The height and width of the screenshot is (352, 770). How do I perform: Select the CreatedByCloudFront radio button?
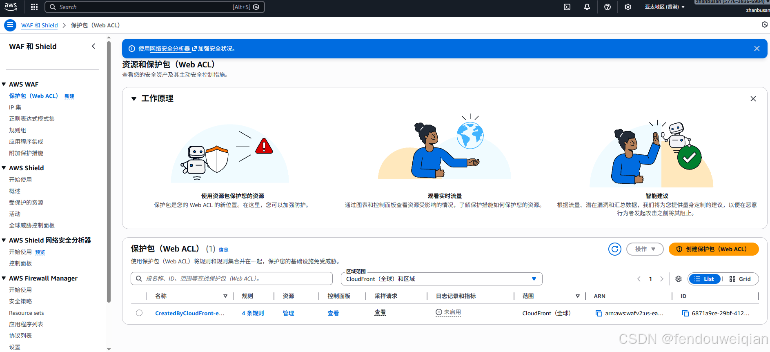tap(139, 313)
